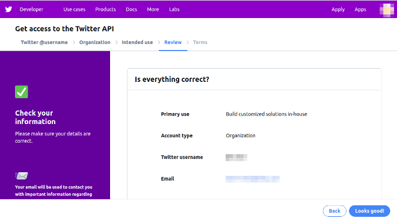Confirm with the Looks good! button
This screenshot has width=397, height=221.
[369, 211]
